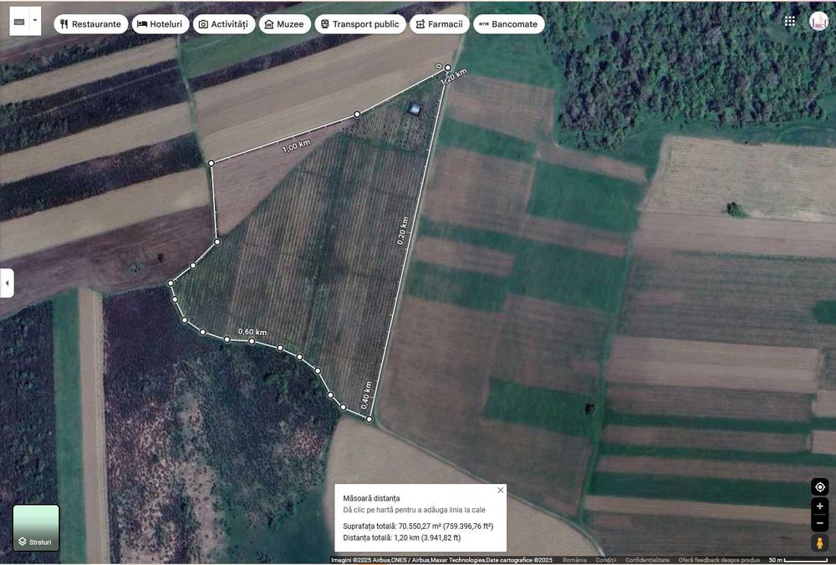Select the Hoteluri category chip
836x565 pixels.
(x=161, y=24)
